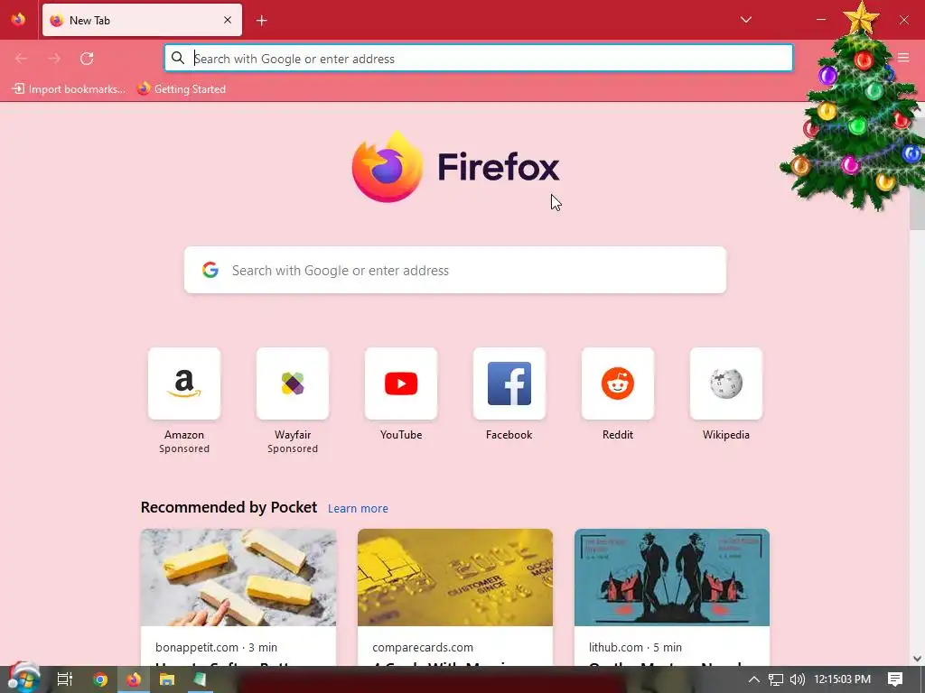
Task: Reload the current page
Action: point(87,59)
